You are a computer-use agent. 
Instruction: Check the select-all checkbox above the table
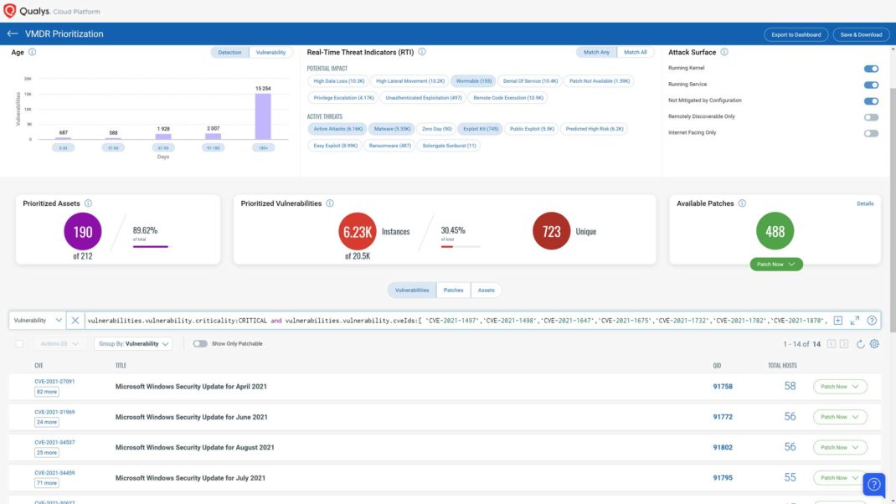tap(19, 344)
